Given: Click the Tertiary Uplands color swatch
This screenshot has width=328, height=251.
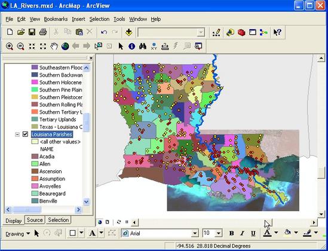Looking at the screenshot, I should [35, 120].
